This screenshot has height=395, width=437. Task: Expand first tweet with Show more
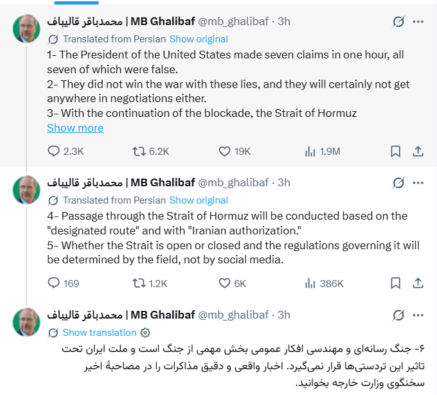(75, 128)
